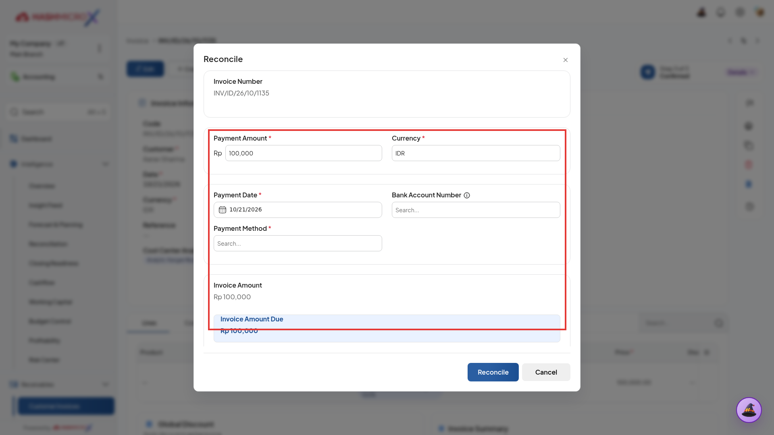Click the Cancel button

click(x=546, y=372)
